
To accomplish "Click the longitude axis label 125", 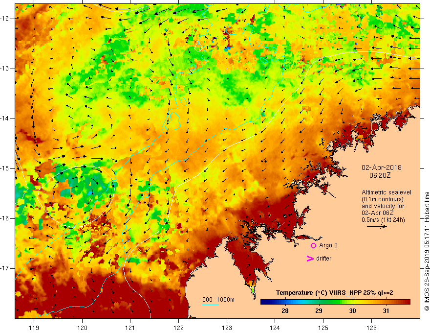I will [323, 328].
